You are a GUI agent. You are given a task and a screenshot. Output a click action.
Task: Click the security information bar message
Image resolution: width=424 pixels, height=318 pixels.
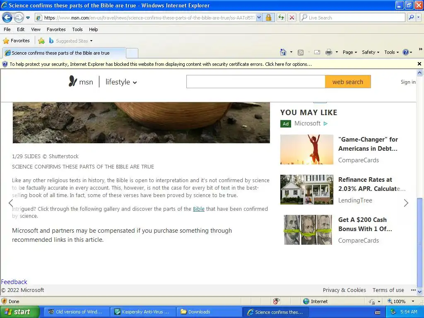tap(161, 64)
